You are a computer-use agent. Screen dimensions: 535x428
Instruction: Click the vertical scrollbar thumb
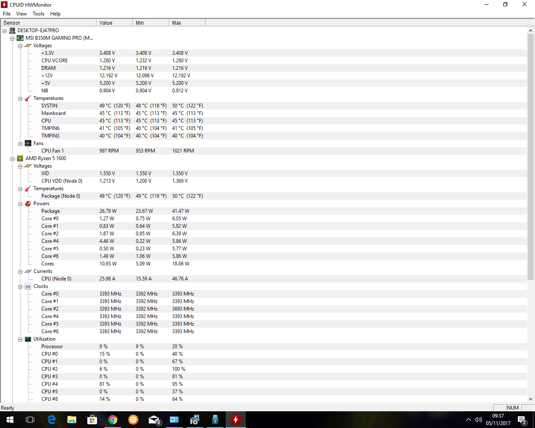point(531,157)
